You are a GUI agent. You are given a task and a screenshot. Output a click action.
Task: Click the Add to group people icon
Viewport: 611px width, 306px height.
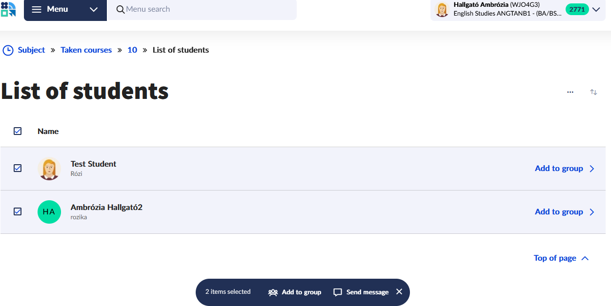tap(273, 292)
